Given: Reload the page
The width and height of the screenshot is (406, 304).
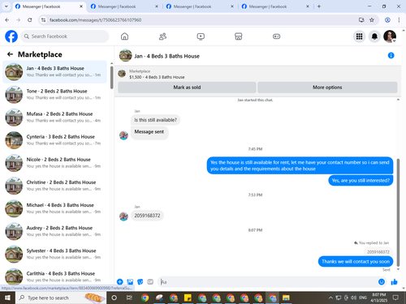Looking at the screenshot, I should pyautogui.click(x=30, y=19).
